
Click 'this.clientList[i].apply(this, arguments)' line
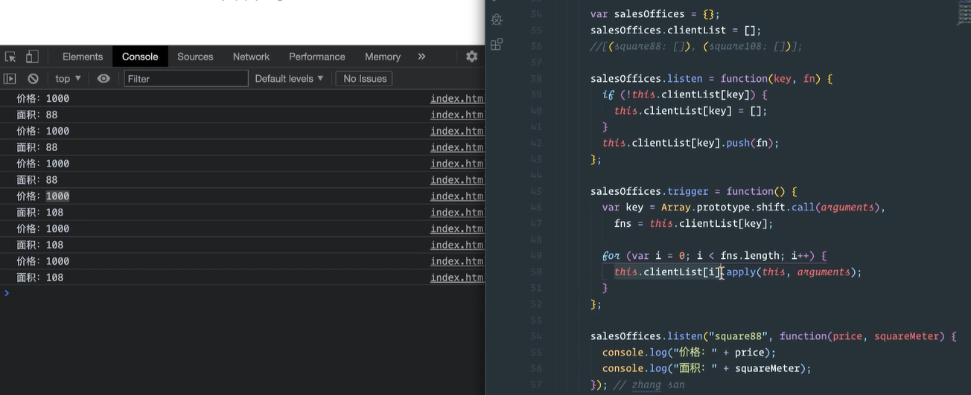click(737, 272)
